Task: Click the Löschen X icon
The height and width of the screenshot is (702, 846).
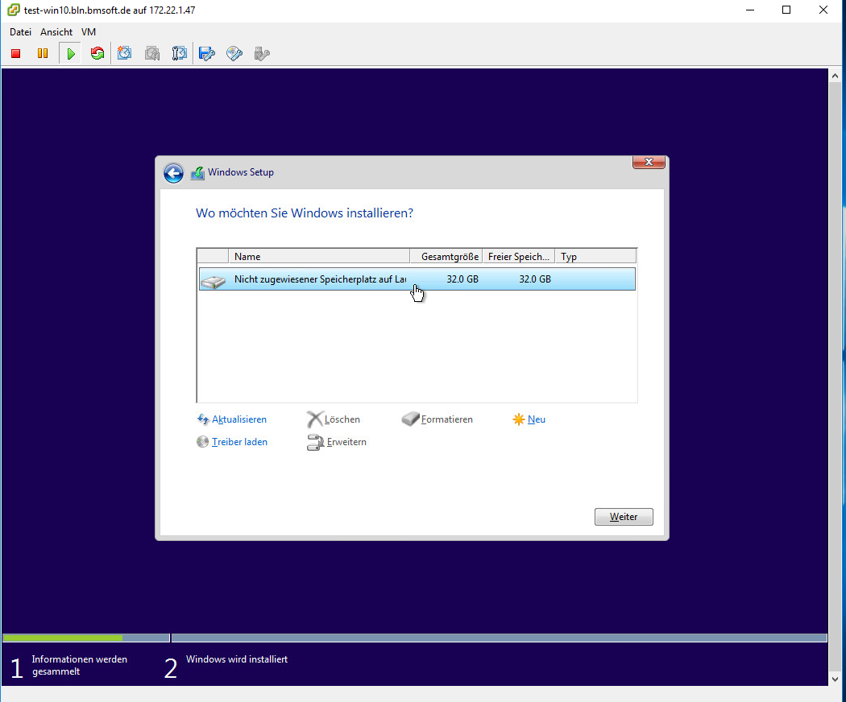Action: point(314,419)
